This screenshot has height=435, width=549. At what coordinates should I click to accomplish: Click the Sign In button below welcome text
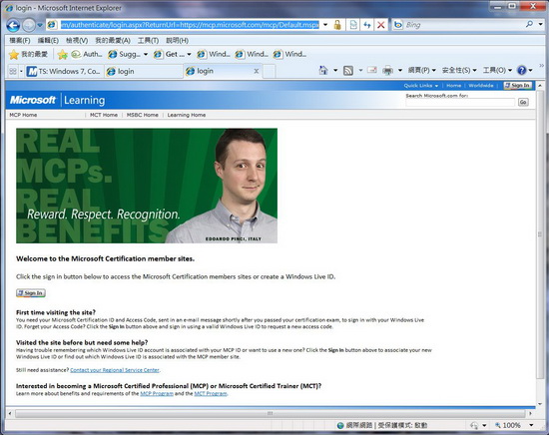coord(31,293)
